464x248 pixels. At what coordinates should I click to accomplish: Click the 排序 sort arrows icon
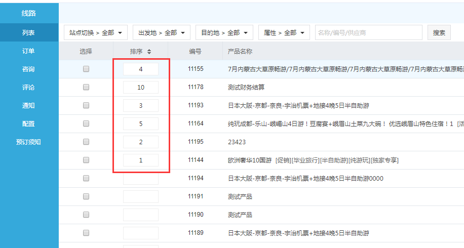pos(149,52)
